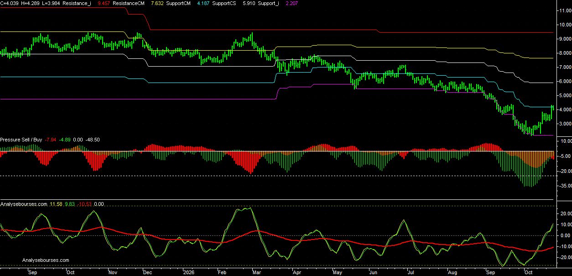Select the ResistanceCM legend label
Viewport: 572px width, 276px height.
coord(129,3)
